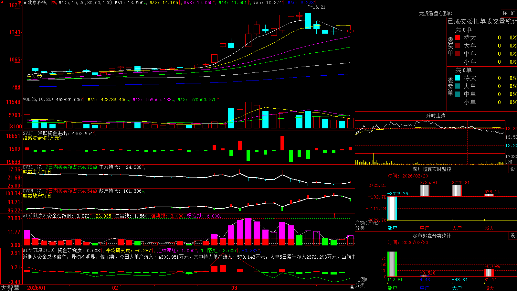Click the teal 大单 swatch under 委卖单
517x291 pixels.
458,86
